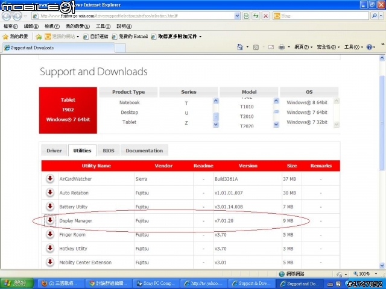Open the 免費的 Hotmail favorites link

pyautogui.click(x=130, y=37)
